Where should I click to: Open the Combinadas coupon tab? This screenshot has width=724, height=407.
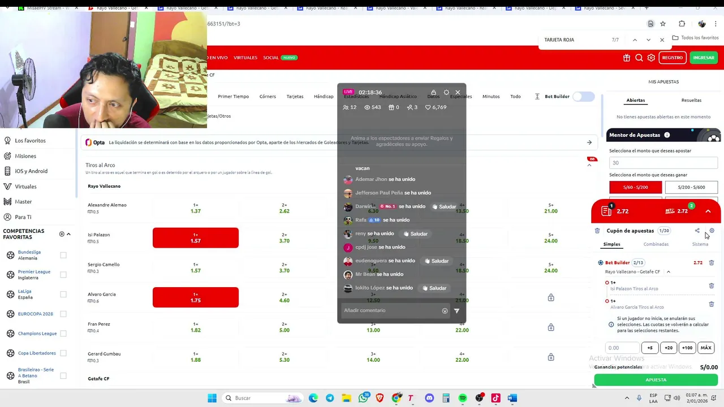656,244
